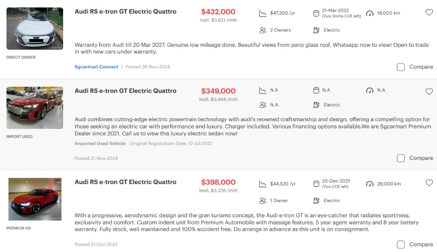The width and height of the screenshot is (437, 252).
Task: Favorite the $432,000 Audi listing heart icon
Action: coord(429,13)
